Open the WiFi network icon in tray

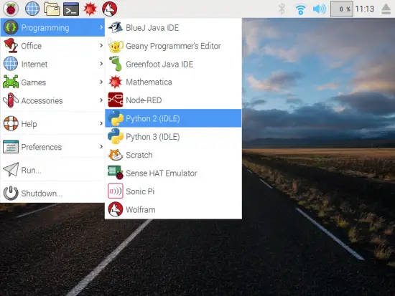[300, 9]
